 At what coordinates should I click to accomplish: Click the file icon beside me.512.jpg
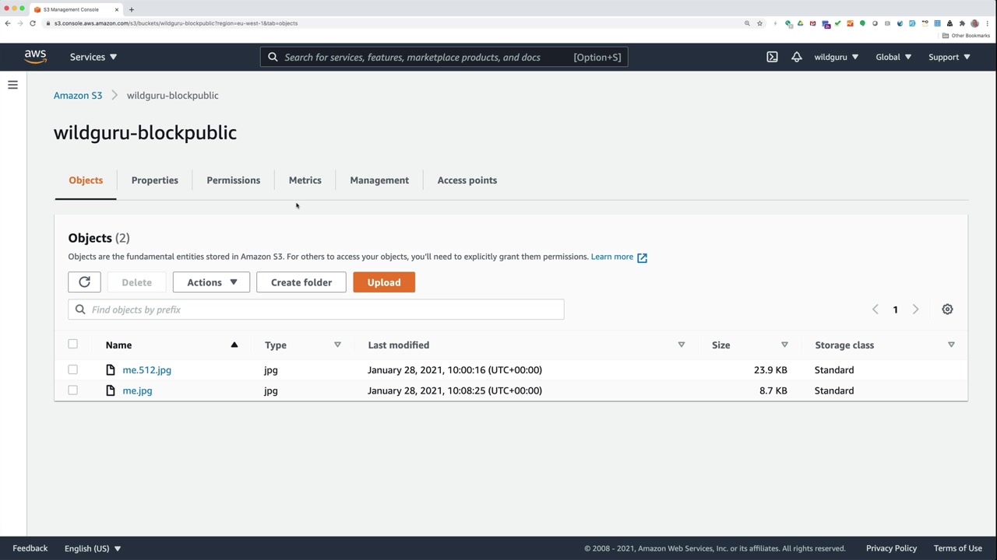tap(111, 370)
